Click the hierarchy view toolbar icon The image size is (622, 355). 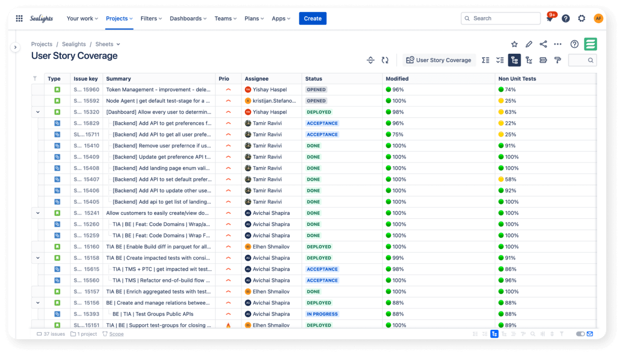tap(514, 60)
